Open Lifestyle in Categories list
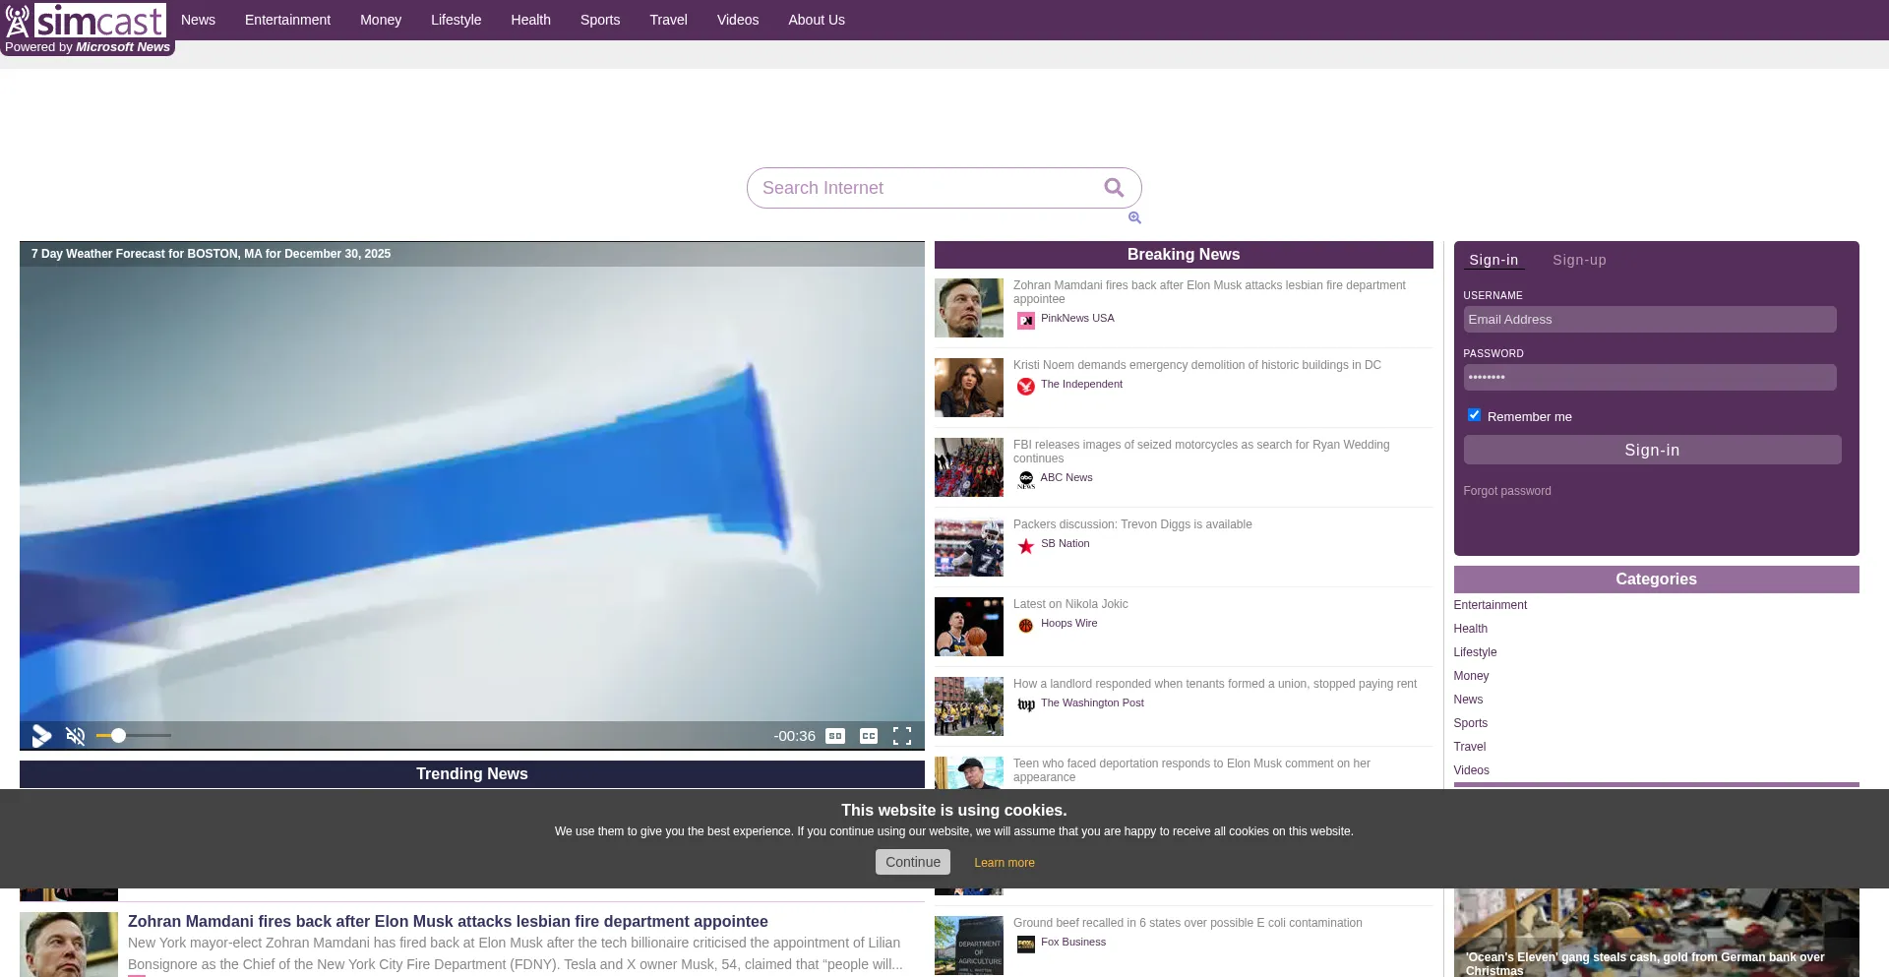 (x=1475, y=652)
